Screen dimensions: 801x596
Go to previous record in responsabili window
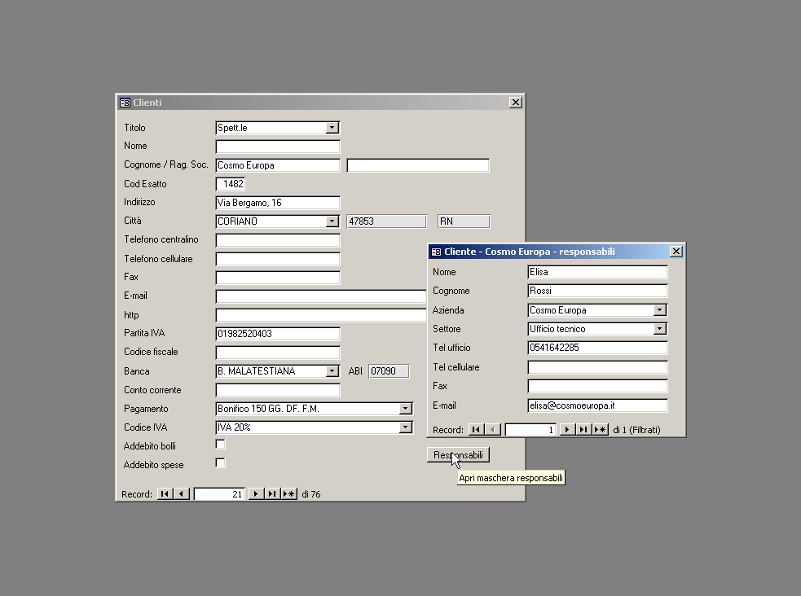click(x=492, y=430)
